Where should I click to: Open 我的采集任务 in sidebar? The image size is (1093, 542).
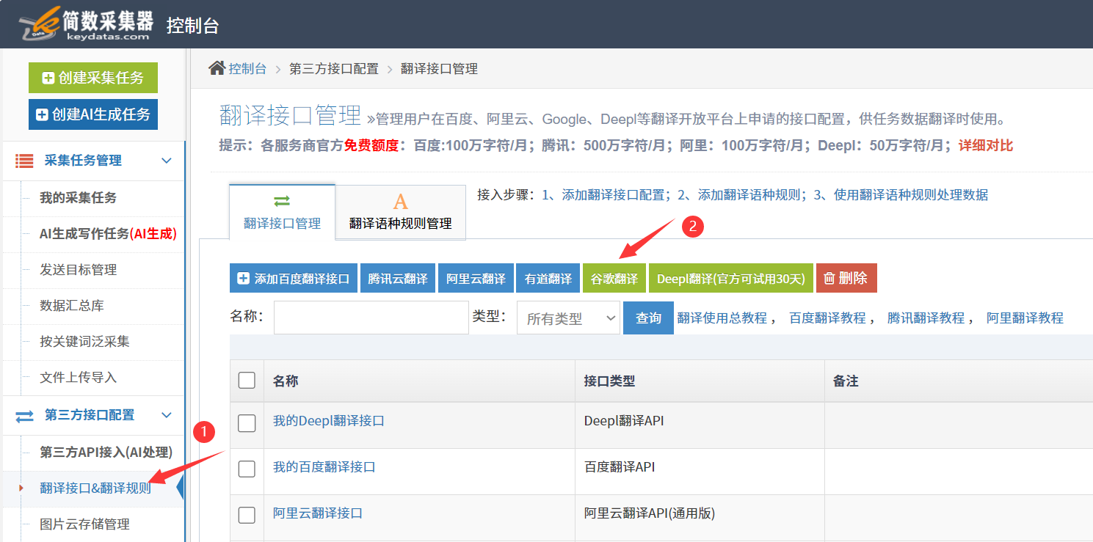click(x=78, y=198)
